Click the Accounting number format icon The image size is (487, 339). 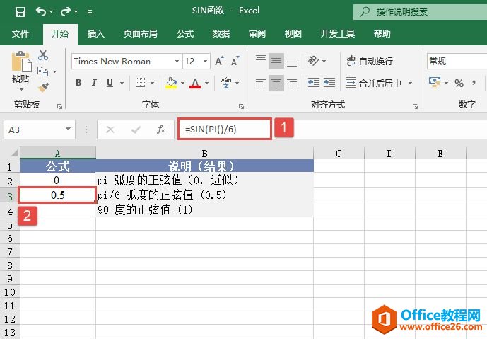[x=435, y=83]
